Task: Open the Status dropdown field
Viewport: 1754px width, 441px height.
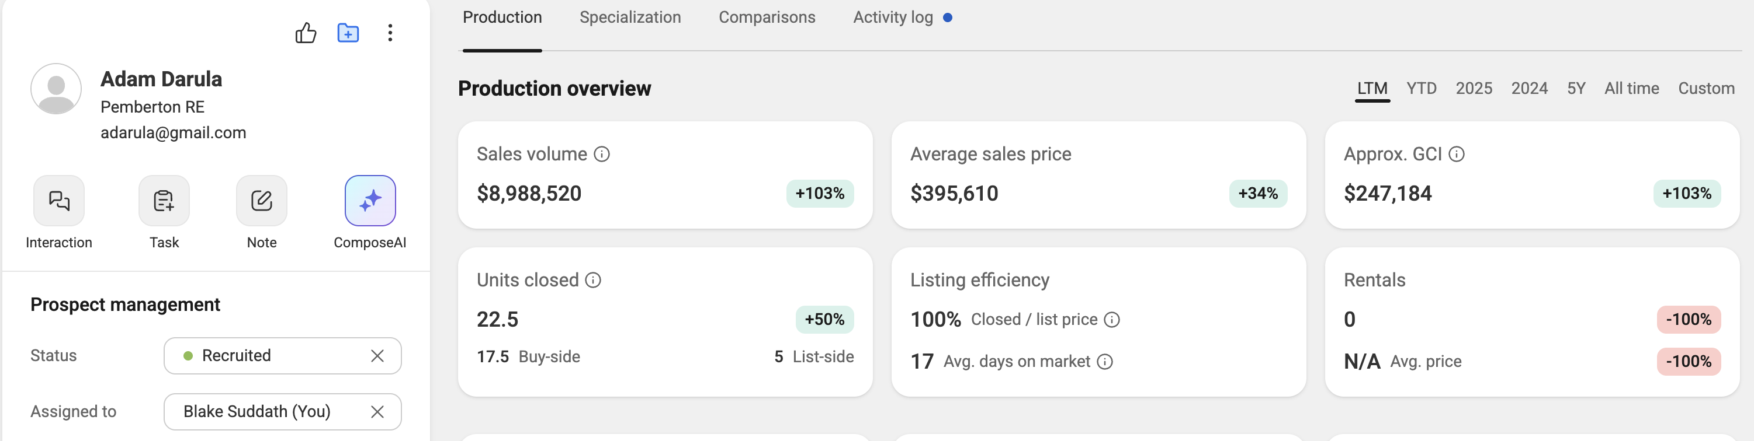Action: coord(283,356)
